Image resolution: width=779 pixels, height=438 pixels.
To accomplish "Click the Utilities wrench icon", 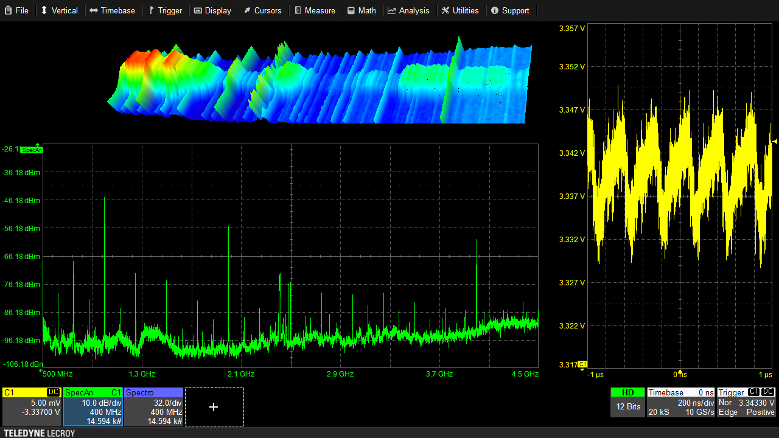I will tap(445, 10).
